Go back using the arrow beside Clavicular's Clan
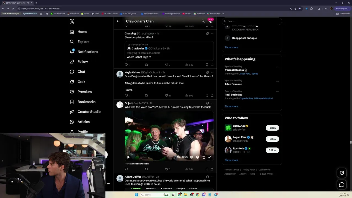The height and width of the screenshot is (198, 352). tap(118, 21)
